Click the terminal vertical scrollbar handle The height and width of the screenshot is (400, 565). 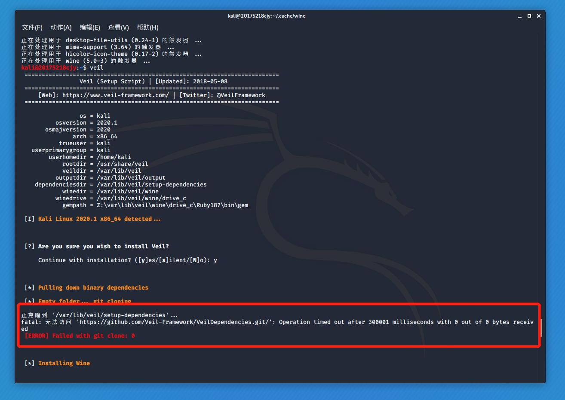(541, 328)
